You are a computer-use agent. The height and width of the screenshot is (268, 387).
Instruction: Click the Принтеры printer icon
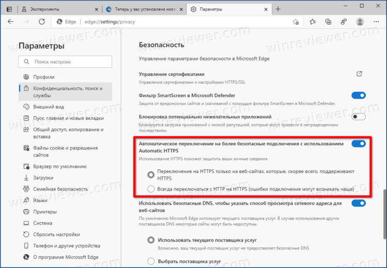coord(26,212)
